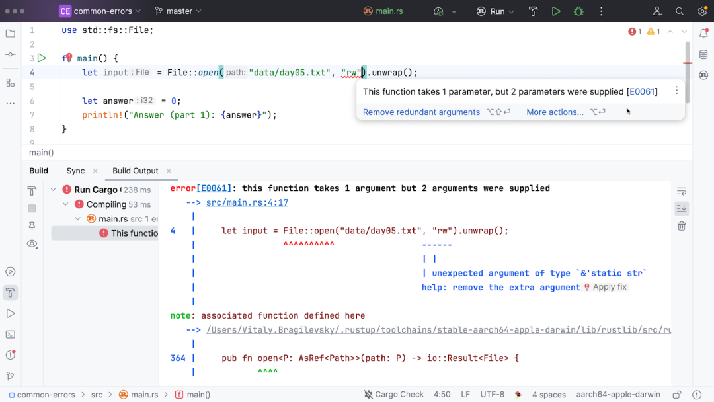This screenshot has width=714, height=402.
Task: Clear build output with the trash icon
Action: tap(682, 226)
